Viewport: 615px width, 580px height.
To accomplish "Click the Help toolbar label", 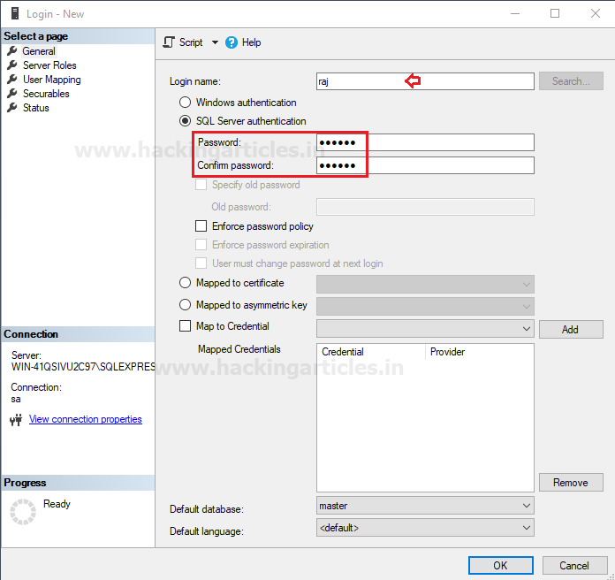I will [252, 42].
